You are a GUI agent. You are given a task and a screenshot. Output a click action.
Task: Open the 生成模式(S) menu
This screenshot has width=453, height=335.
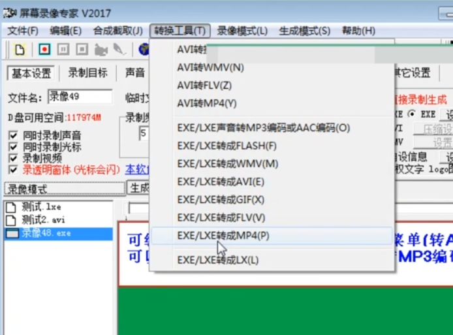coord(305,31)
